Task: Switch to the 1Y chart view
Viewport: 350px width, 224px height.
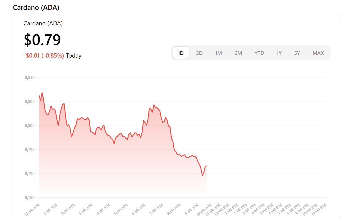Action: pos(279,53)
